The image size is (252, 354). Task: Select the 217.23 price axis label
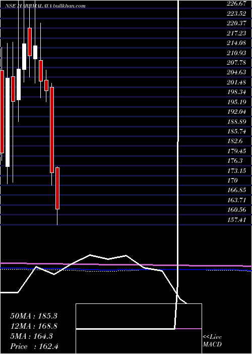click(x=237, y=33)
